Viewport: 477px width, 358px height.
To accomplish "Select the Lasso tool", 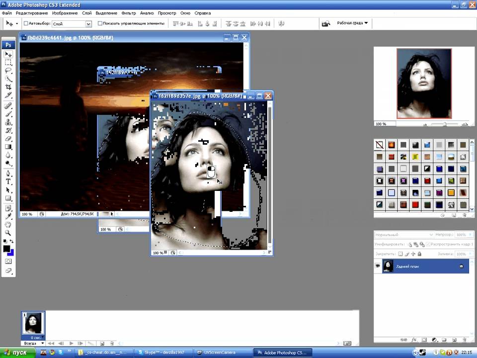I will [8, 71].
